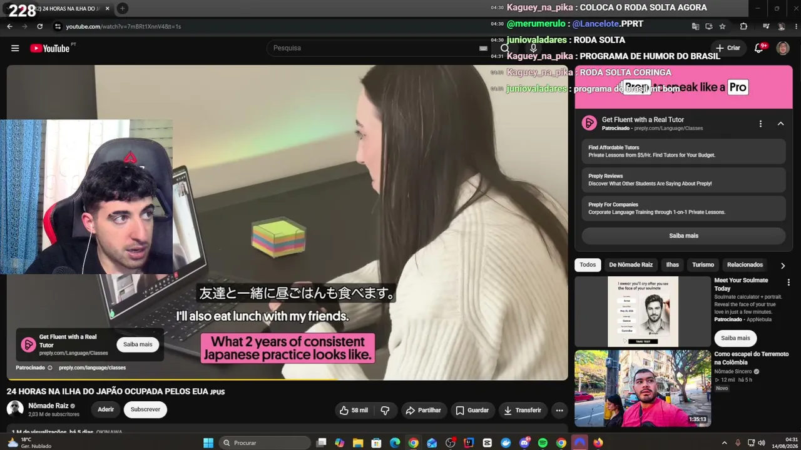Open the Chrome profile avatar in toolbar

[x=781, y=26]
